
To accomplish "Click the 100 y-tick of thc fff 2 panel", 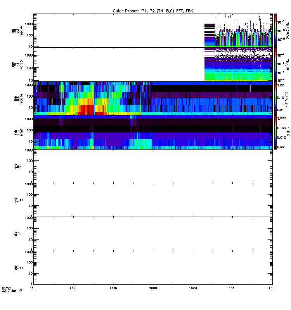I will (x=30, y=195).
